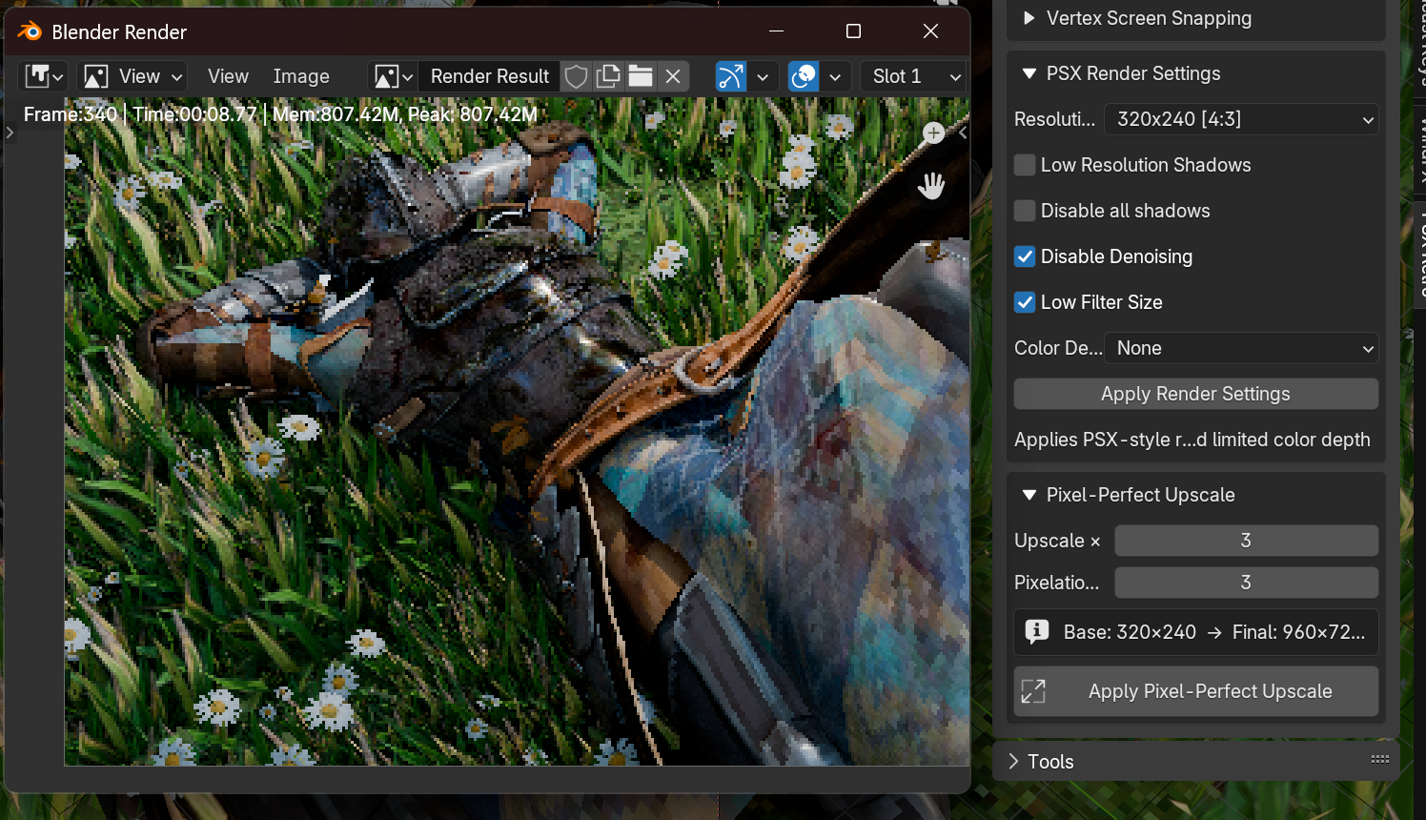Close the Blender Render window
This screenshot has width=1426, height=820.
(x=931, y=31)
